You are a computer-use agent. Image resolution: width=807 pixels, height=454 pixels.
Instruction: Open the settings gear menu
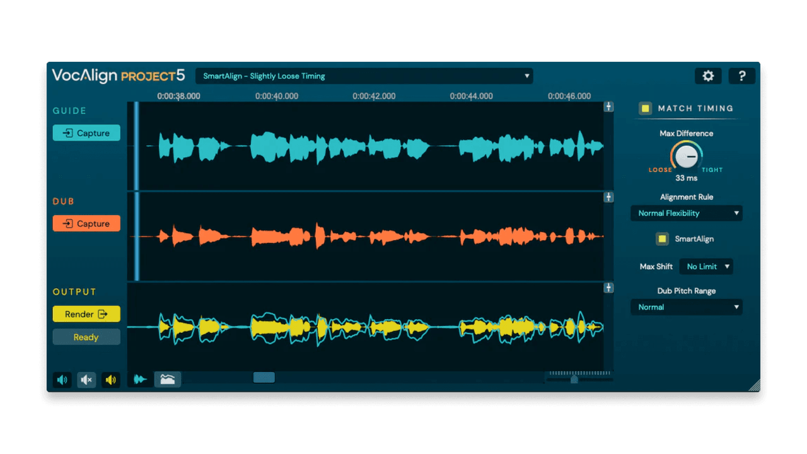tap(707, 76)
